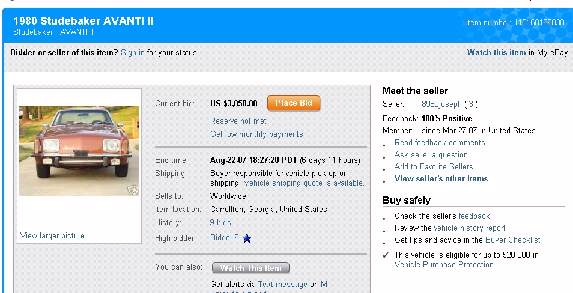The width and height of the screenshot is (573, 293).
Task: Open Read feedback comments link
Action: (x=440, y=142)
